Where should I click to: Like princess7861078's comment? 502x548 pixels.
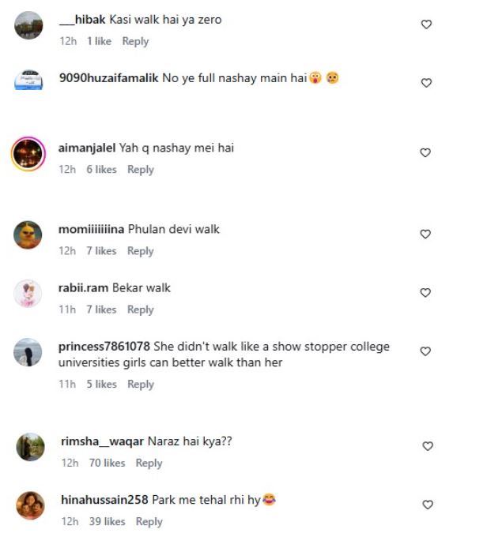click(x=426, y=351)
